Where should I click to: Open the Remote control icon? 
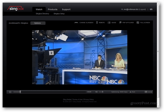click(97, 23)
